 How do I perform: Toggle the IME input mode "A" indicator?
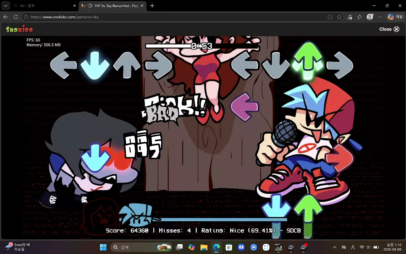(x=353, y=248)
